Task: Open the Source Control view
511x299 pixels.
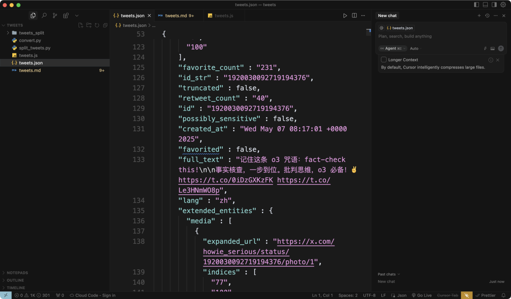Action: coord(55,15)
